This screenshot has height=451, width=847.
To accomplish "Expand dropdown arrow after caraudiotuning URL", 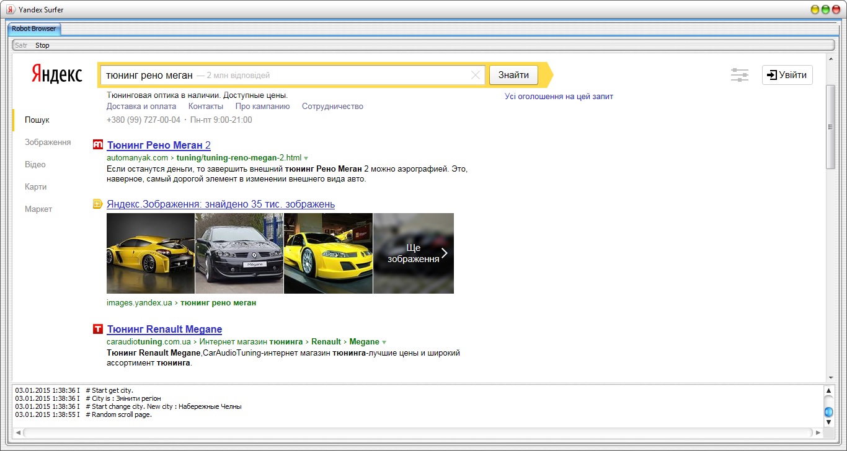I will point(384,343).
